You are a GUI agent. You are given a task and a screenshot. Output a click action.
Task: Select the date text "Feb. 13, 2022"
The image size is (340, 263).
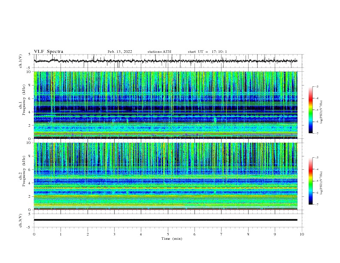tap(120, 52)
